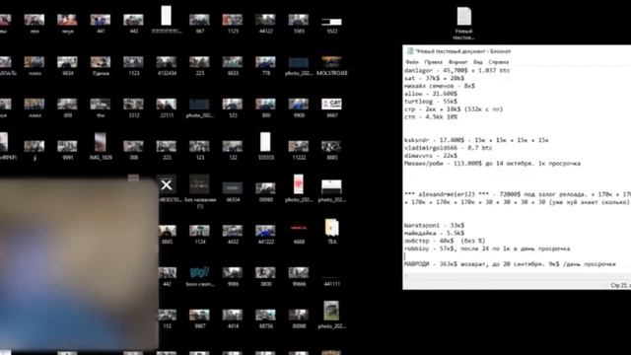This screenshot has width=631, height=355.
Task: Select the file labeled 6668
Action: [299, 234]
